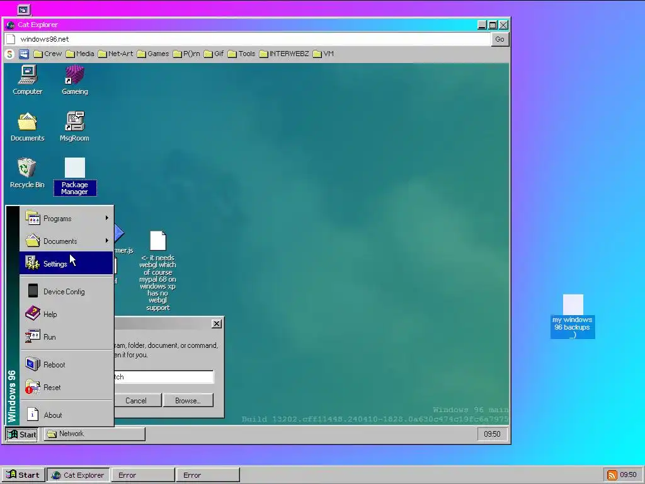Open About from the Start menu
The height and width of the screenshot is (484, 645).
pyautogui.click(x=66, y=415)
